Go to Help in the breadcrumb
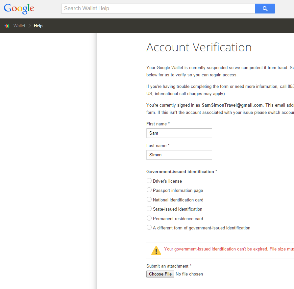Image resolution: width=294 pixels, height=289 pixels. pos(38,26)
